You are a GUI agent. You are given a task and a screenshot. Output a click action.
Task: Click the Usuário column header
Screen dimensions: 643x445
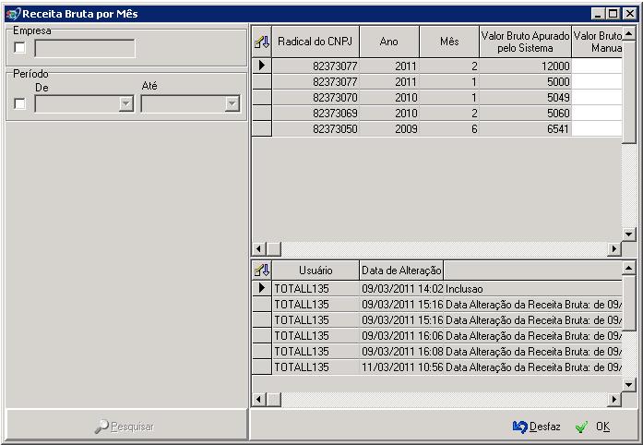(316, 271)
